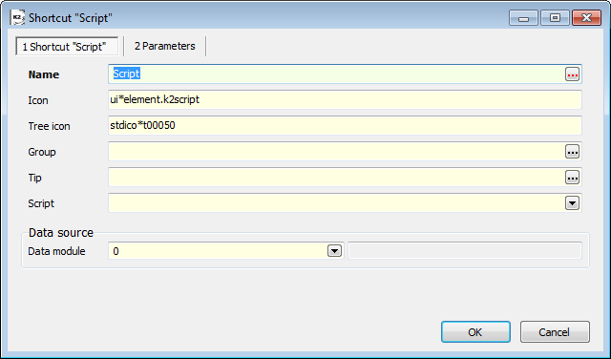Viewport: 611px width, 359px height.
Task: Click the Tree icon field with stdico*t00050
Action: click(345, 125)
